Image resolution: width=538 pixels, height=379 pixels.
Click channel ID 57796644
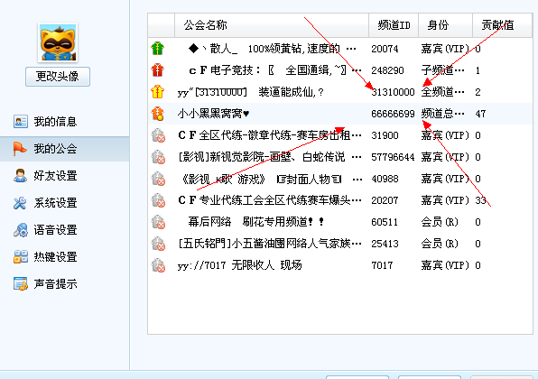pyautogui.click(x=393, y=157)
